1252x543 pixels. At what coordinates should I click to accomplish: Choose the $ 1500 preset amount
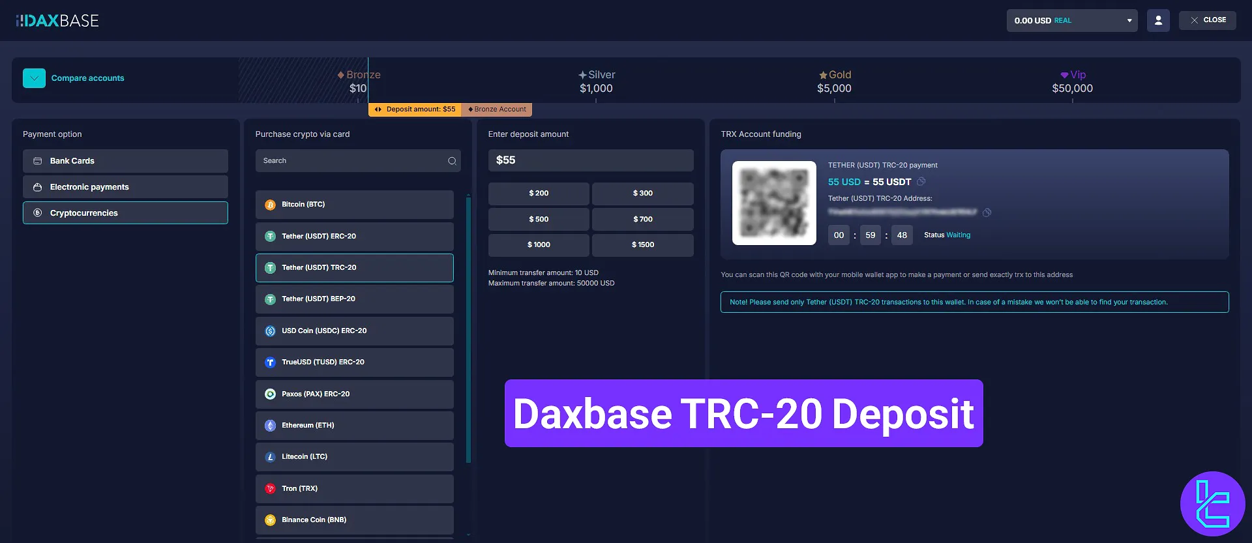(642, 245)
